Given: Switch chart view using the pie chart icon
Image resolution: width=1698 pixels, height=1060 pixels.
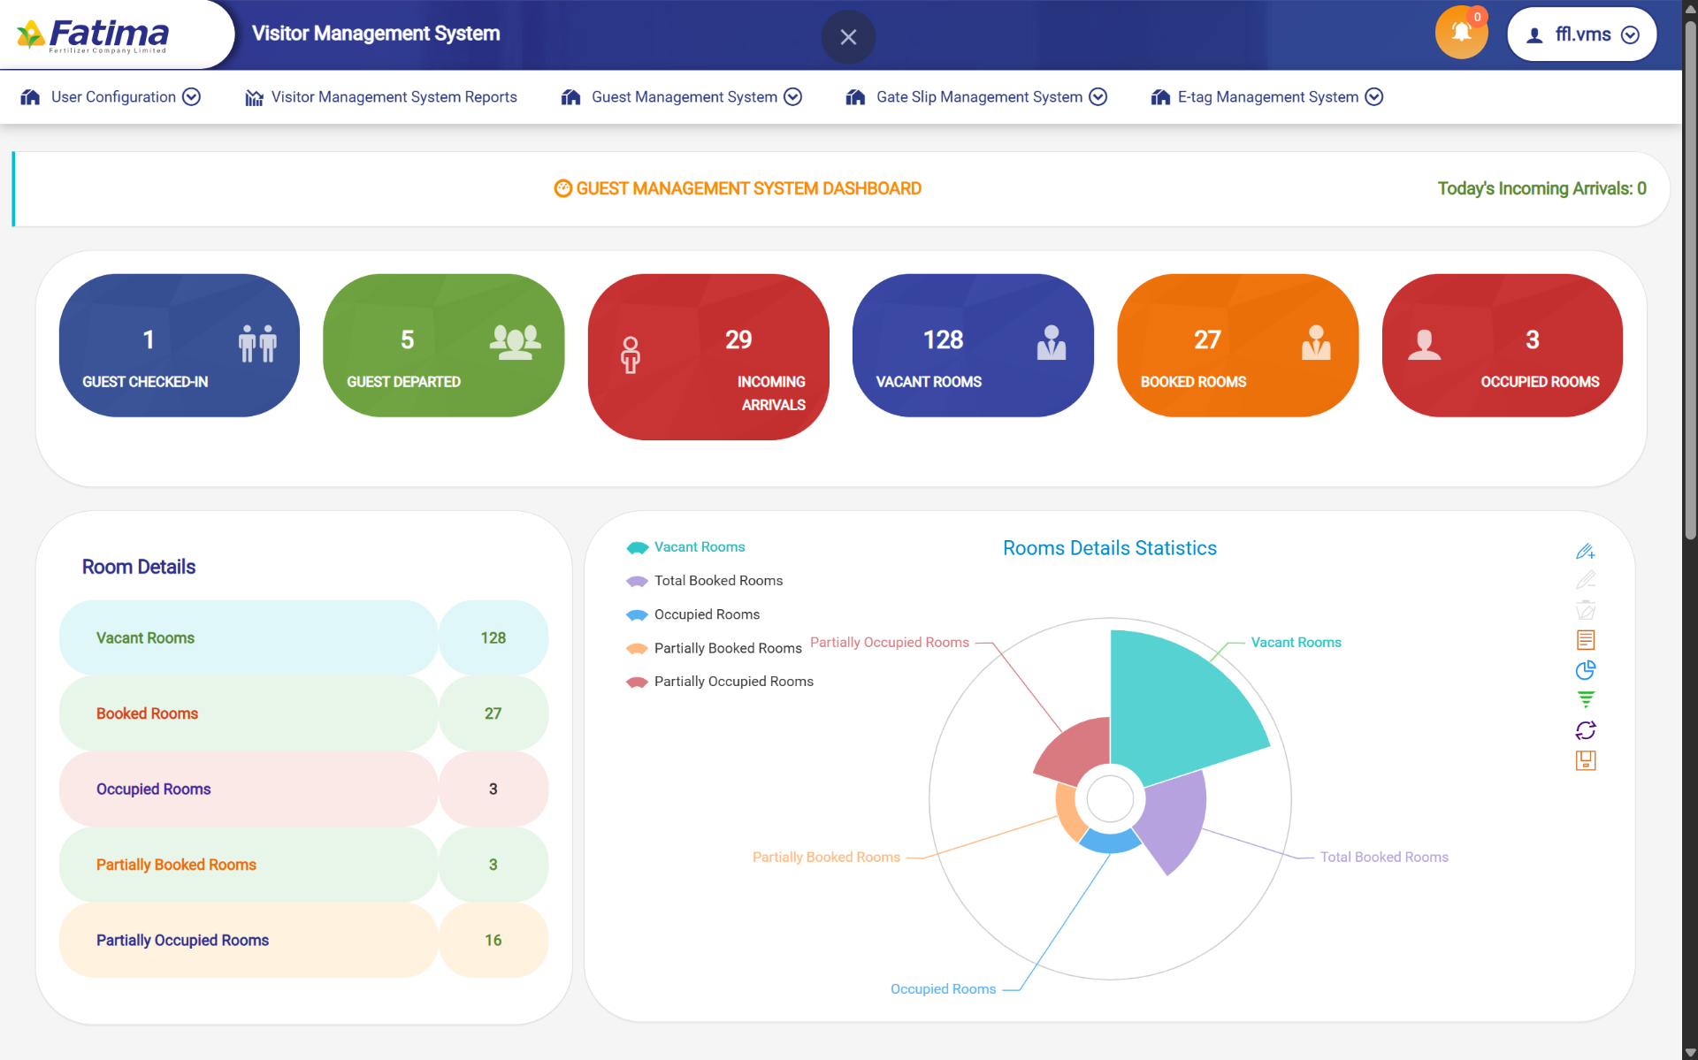Looking at the screenshot, I should pyautogui.click(x=1587, y=670).
